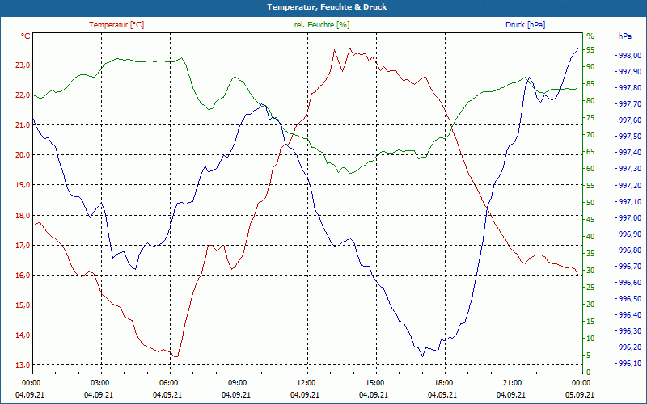The height and width of the screenshot is (404, 647).
Task: Click the '90' humidity axis tick
Action: 590,66
